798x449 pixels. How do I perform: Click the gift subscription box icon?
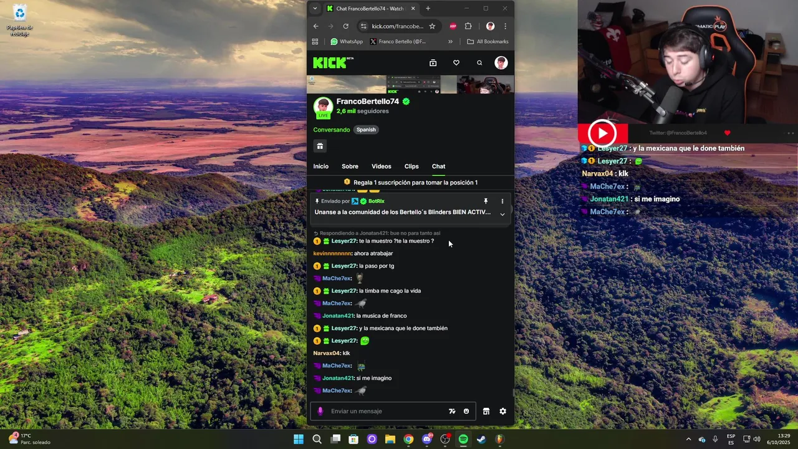tap(320, 146)
